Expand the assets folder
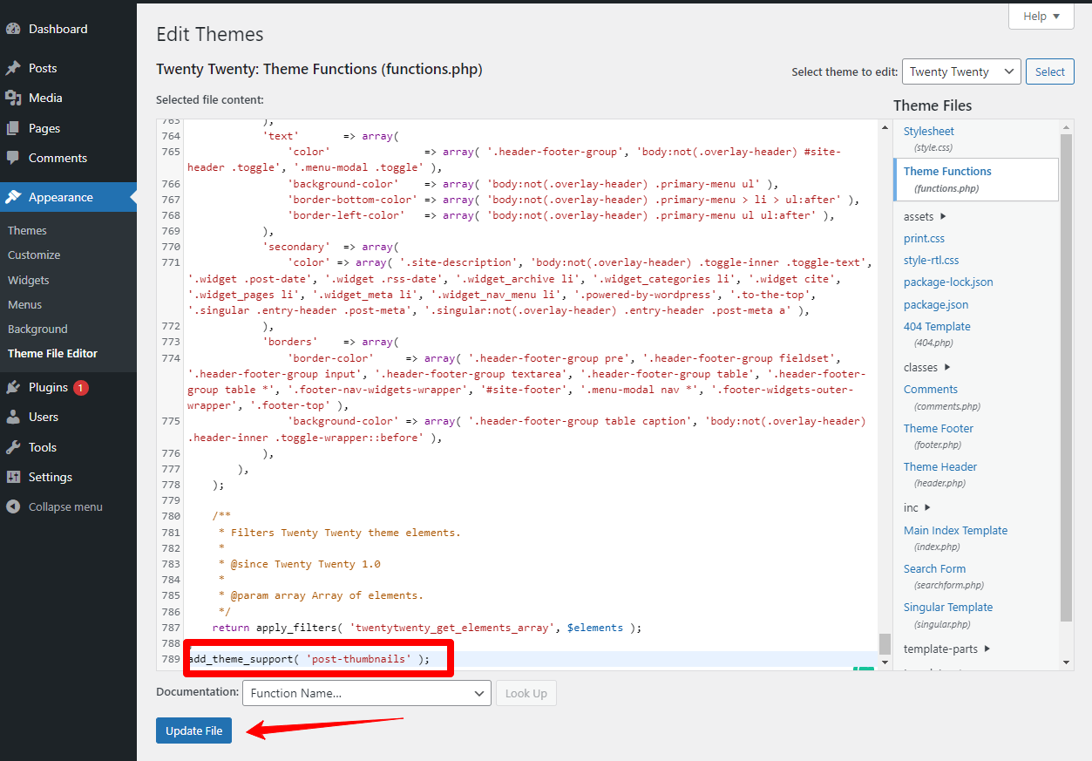Viewport: 1092px width, 761px height. (921, 215)
